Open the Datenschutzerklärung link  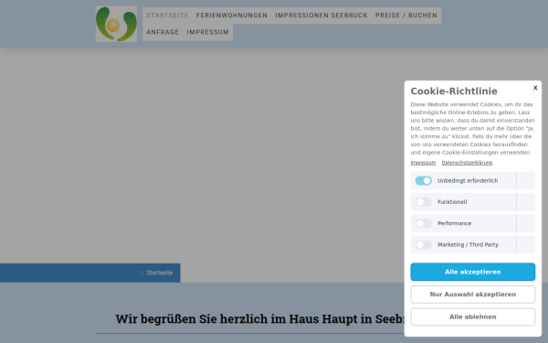(467, 163)
